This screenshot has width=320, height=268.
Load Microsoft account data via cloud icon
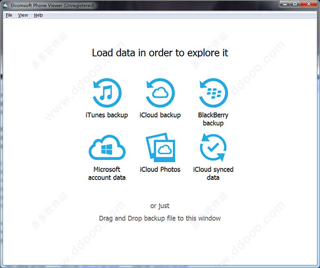[107, 147]
